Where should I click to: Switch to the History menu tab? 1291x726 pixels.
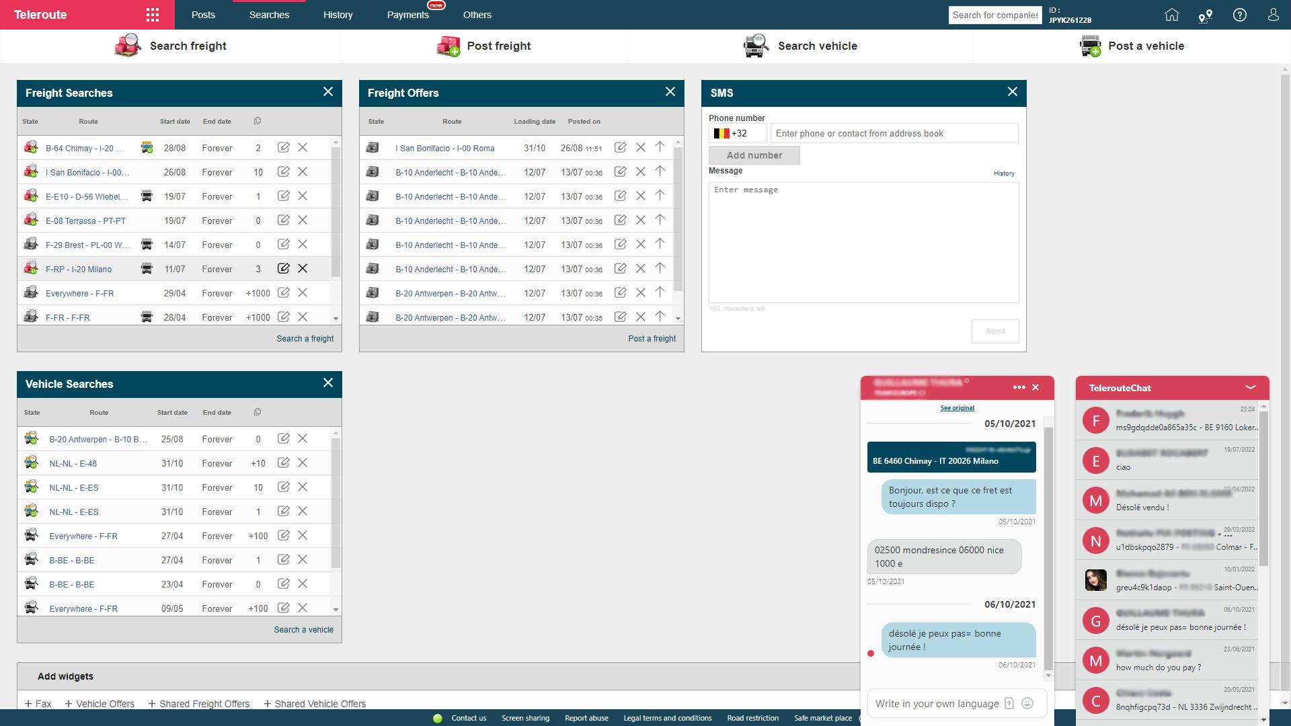click(x=338, y=15)
